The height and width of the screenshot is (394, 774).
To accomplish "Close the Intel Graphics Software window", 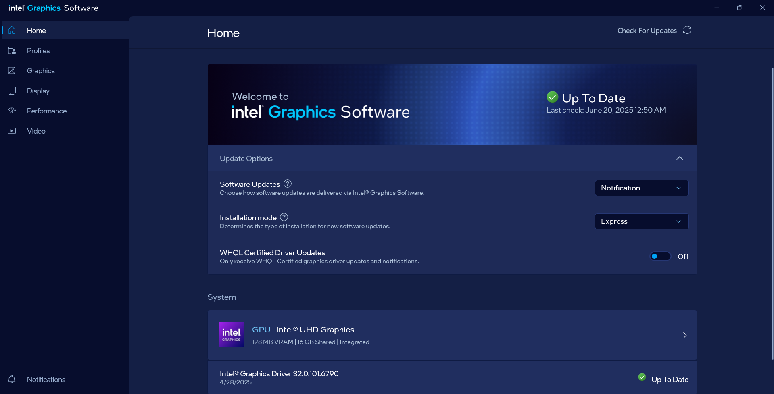I will point(762,8).
